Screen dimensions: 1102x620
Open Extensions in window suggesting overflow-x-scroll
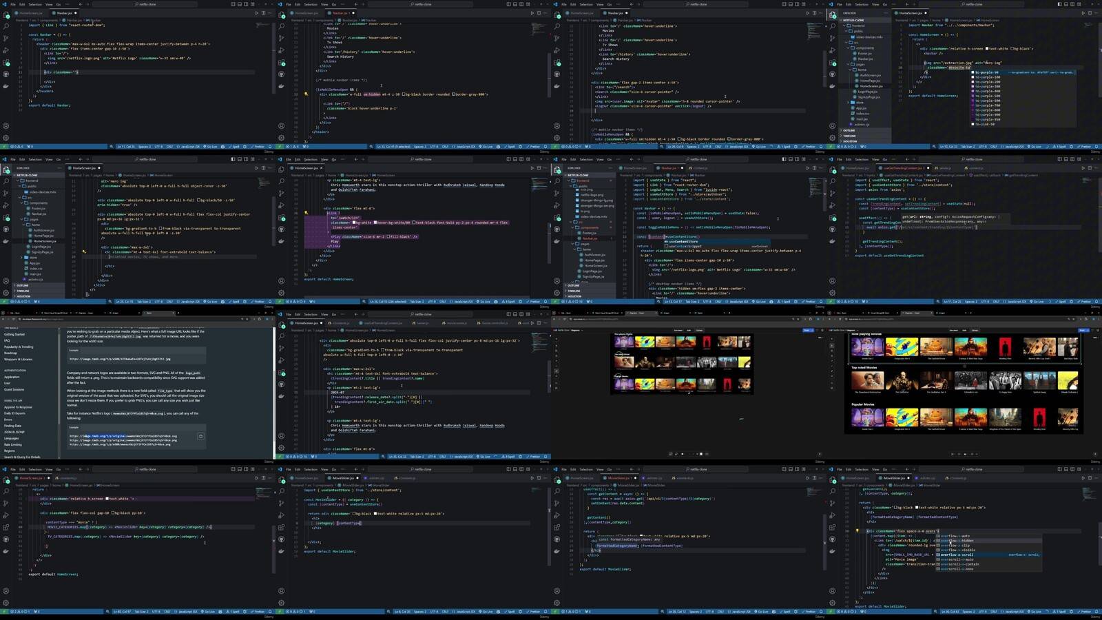(x=833, y=528)
